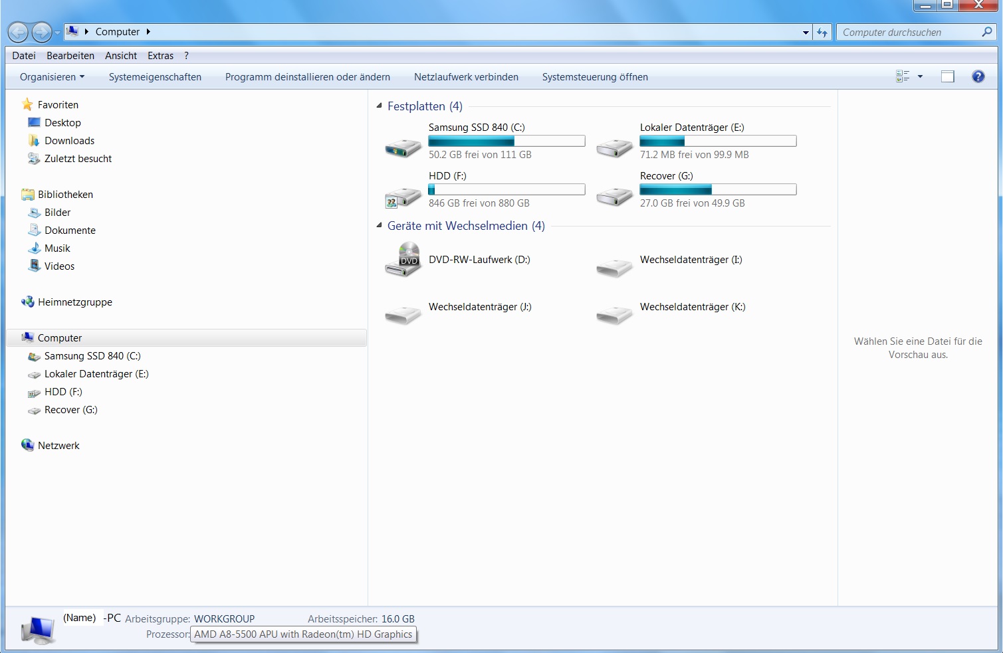Click the computer icon in the details pane
The height and width of the screenshot is (653, 1003).
coord(38,630)
